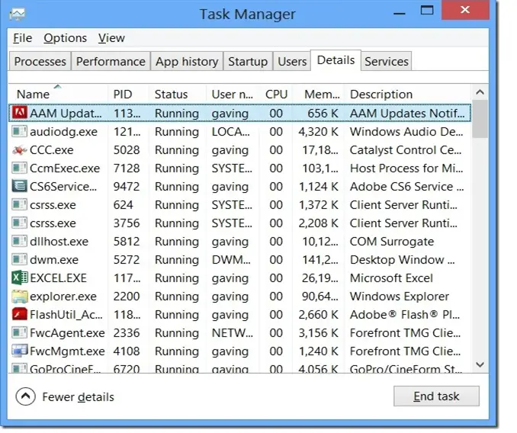Select the explorer.exe process name
The image size is (517, 433).
63,297
